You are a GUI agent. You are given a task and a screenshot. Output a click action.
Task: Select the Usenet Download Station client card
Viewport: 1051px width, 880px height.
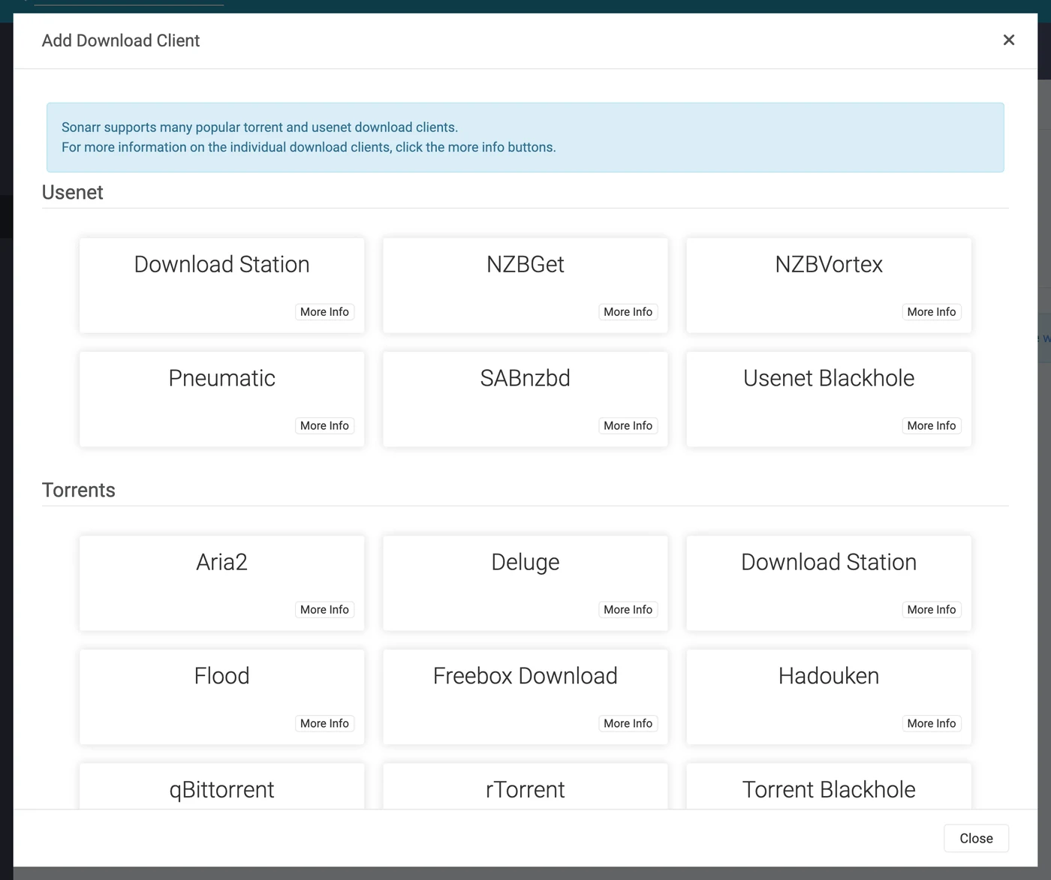click(221, 285)
